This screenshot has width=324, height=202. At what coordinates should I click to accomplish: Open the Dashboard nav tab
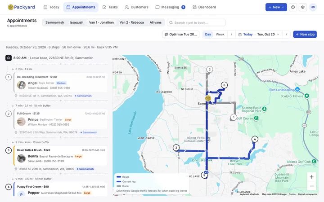click(204, 7)
